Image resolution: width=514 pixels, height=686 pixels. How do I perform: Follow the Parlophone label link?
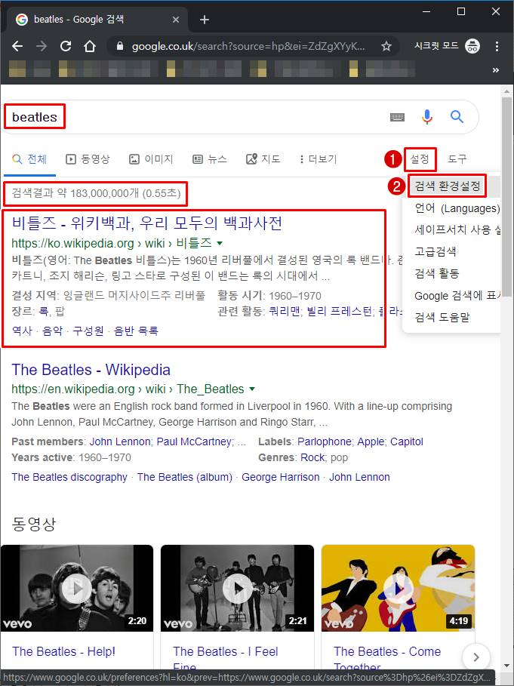coord(324,442)
